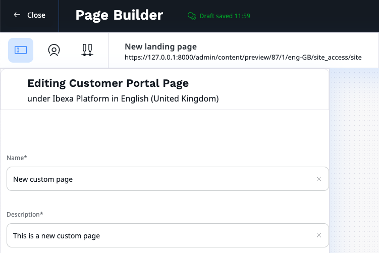The height and width of the screenshot is (253, 379).
Task: Clear the Name field with X icon
Action: 319,179
